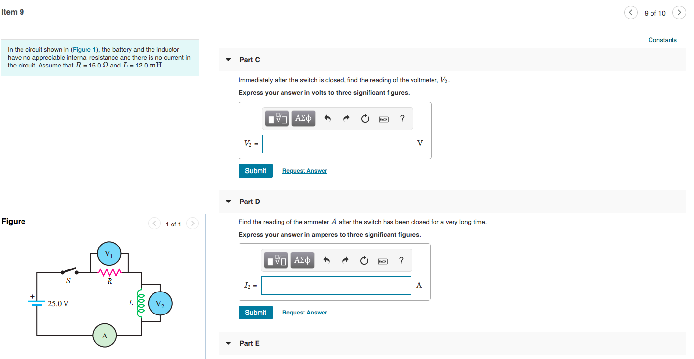Submit the Part C answer
This screenshot has height=359, width=694.
256,171
